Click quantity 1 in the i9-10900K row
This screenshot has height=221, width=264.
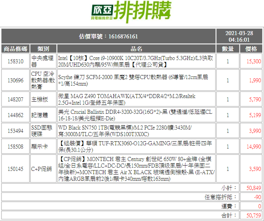tap(228, 61)
